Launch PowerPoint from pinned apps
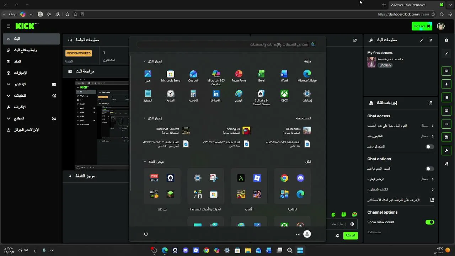 (x=239, y=76)
